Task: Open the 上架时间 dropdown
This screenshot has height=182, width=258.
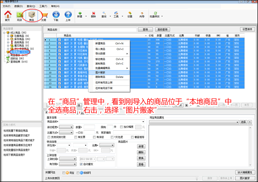Action: (68, 159)
